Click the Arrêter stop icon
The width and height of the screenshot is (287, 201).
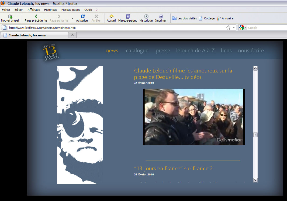coord(96,16)
